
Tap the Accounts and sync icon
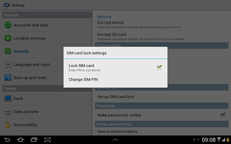[x=8, y=25]
